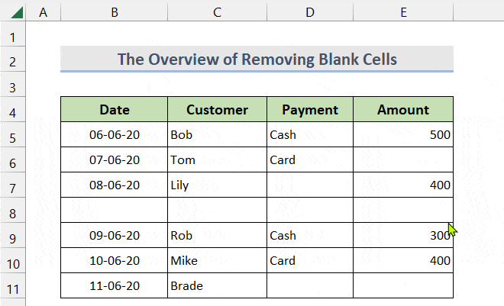This screenshot has width=504, height=306.
Task: Select row 8 header
Action: coord(13,210)
